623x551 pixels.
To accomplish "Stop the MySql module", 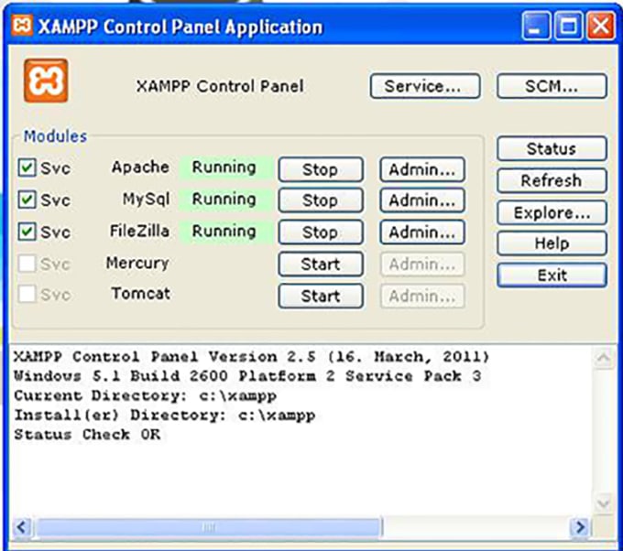I will coord(321,200).
